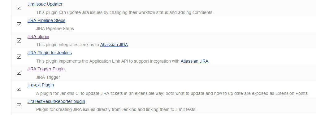Visit the JIRA Plugin for Jenkins link

pos(50,53)
